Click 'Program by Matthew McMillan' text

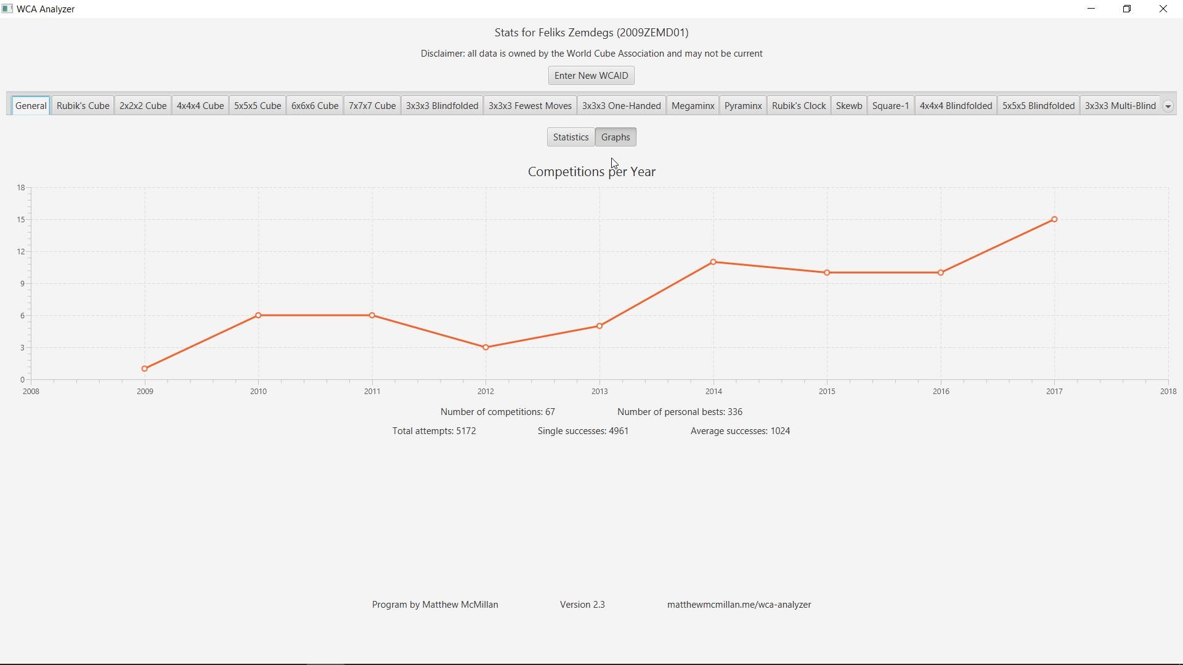pos(435,605)
